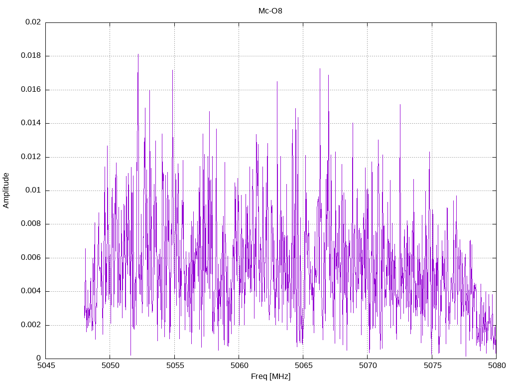Click the 0.02 y-axis tick label
The width and height of the screenshot is (510, 383).
[x=33, y=22]
